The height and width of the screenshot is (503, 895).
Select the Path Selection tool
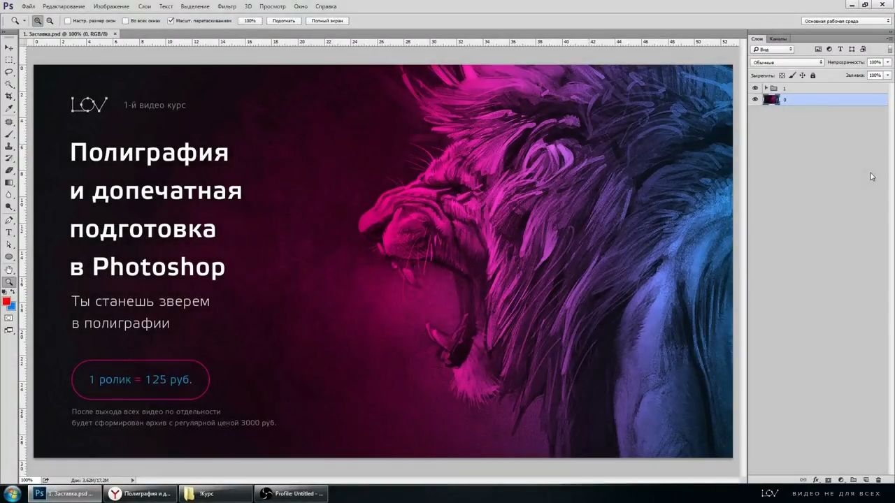pos(9,245)
